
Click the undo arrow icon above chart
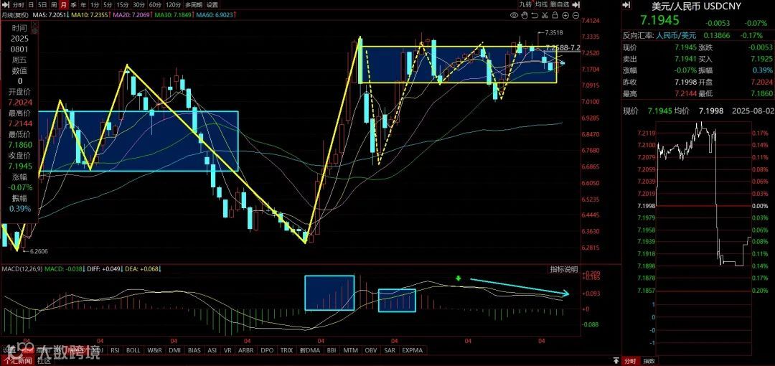point(535,15)
